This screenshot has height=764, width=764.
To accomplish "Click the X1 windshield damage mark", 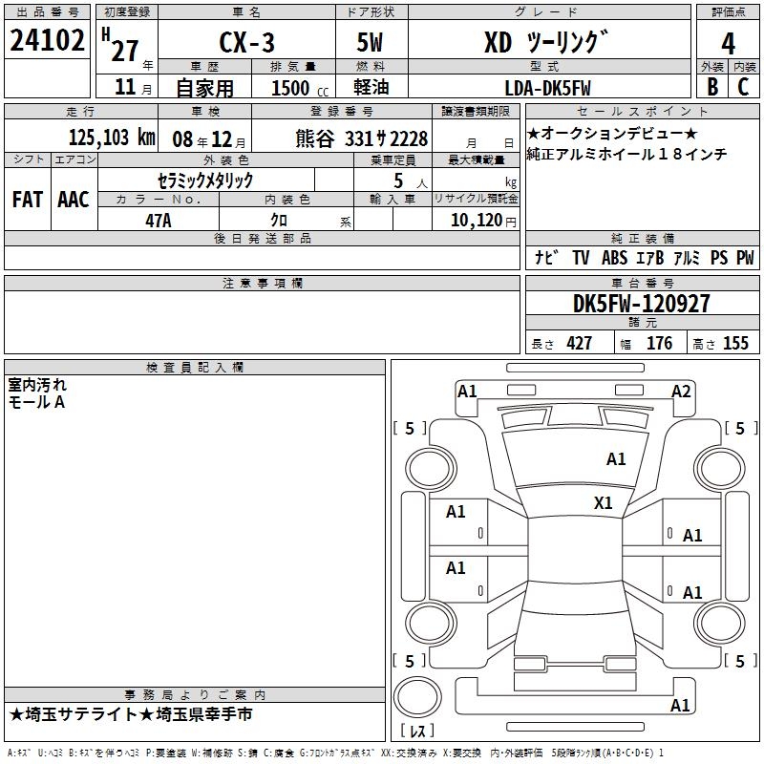I will (x=604, y=503).
